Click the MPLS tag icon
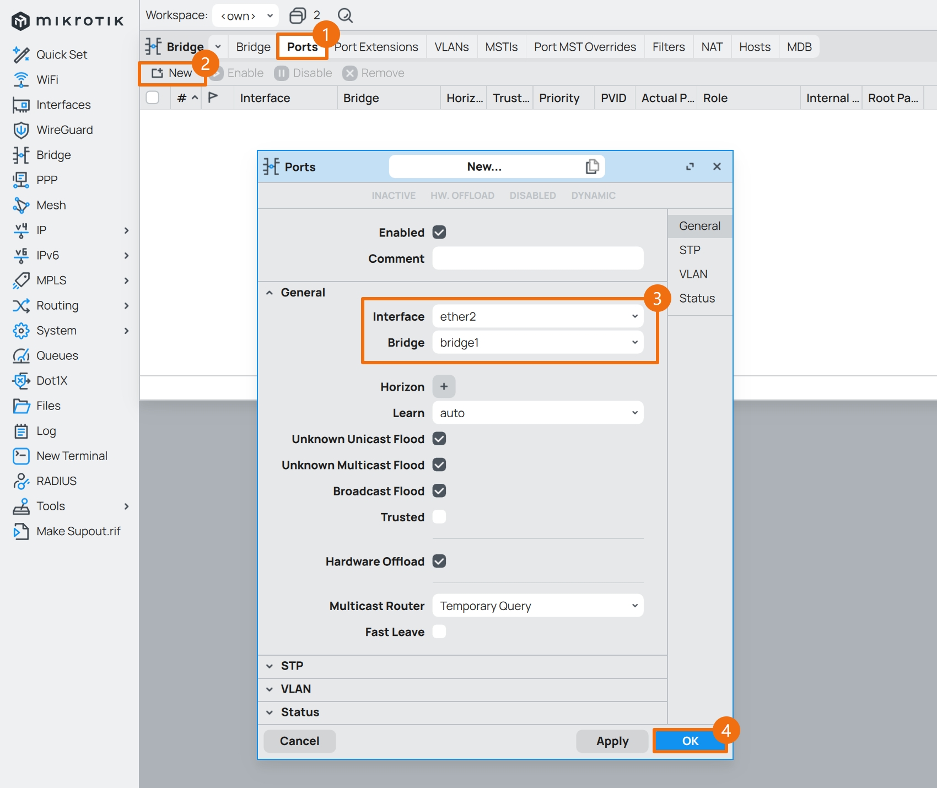 tap(21, 280)
